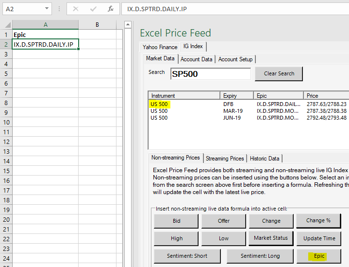This screenshot has height=267, width=349.
Task: Select row 12 header
Action: (x=6, y=142)
